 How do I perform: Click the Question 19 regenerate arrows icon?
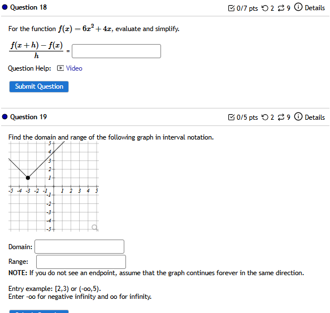point(281,118)
